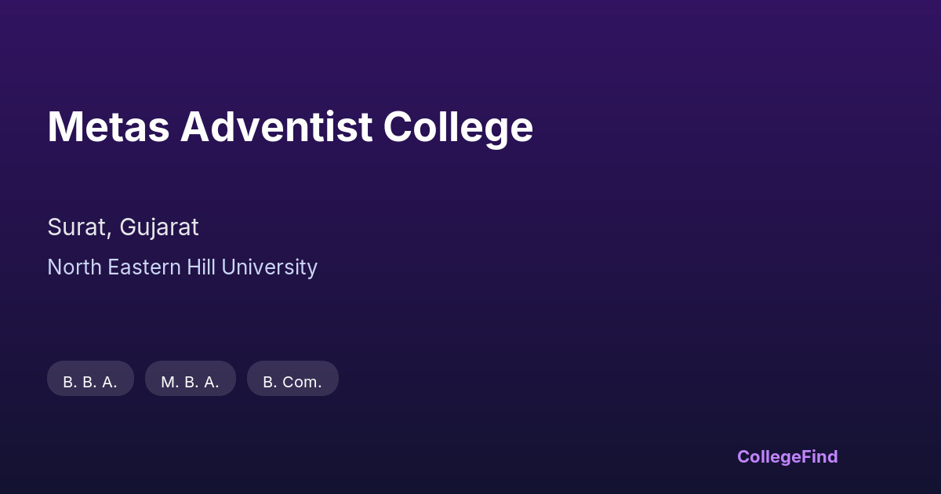Click the CollegeFind brand logo text
The height and width of the screenshot is (494, 941).
[x=787, y=456]
